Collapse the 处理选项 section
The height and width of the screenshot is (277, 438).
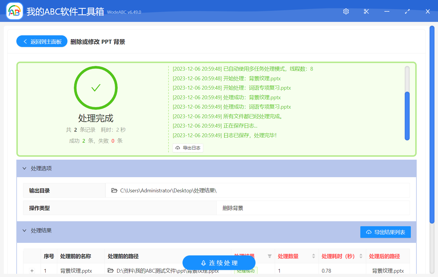(25, 168)
